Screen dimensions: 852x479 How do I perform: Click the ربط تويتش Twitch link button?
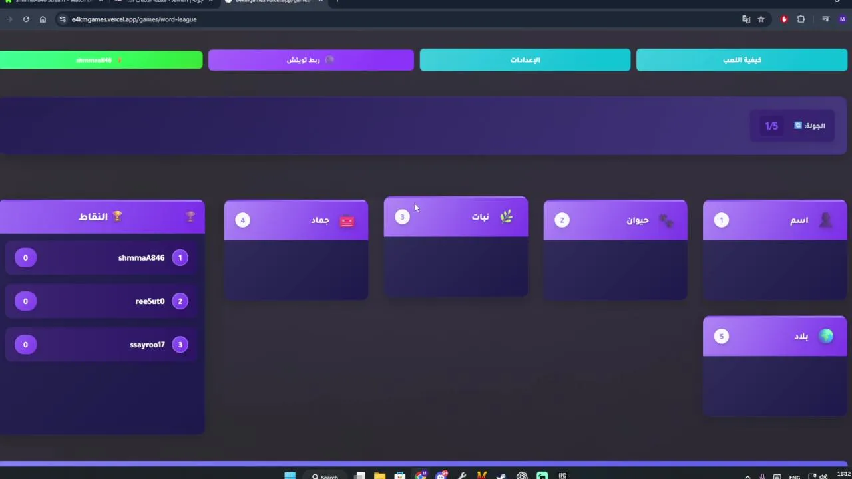(311, 60)
